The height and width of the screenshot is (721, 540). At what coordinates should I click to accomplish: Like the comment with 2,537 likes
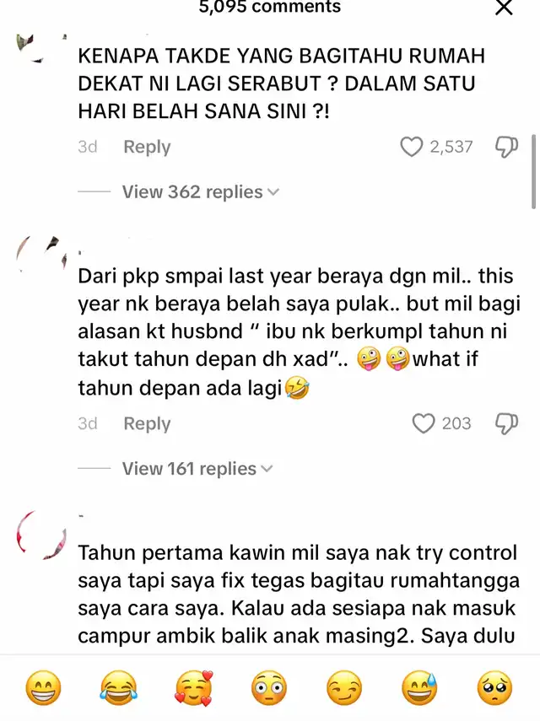(411, 147)
